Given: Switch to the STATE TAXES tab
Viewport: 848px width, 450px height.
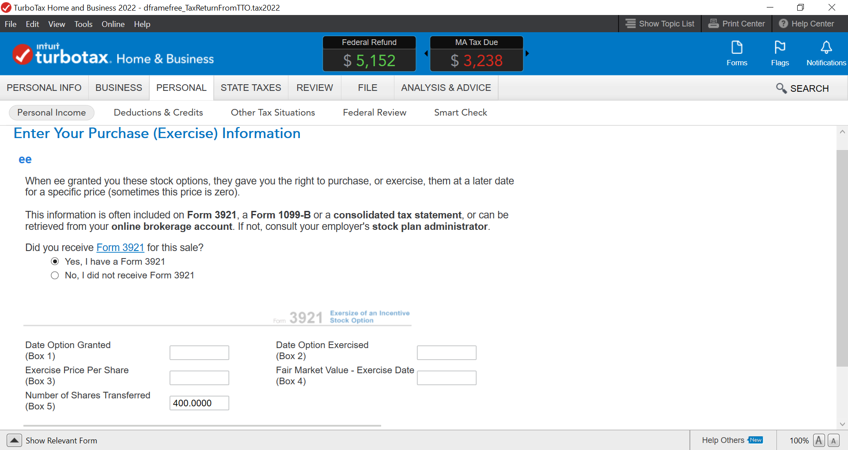Looking at the screenshot, I should 250,88.
